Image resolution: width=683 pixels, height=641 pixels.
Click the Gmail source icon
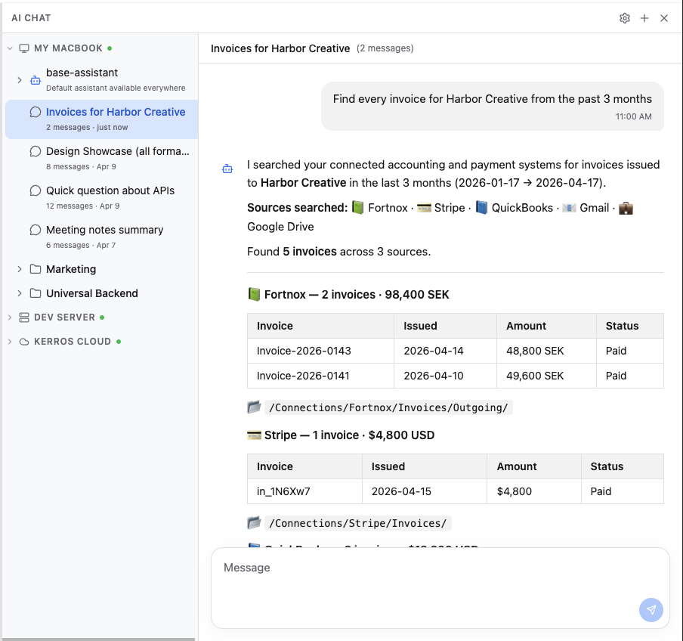569,207
